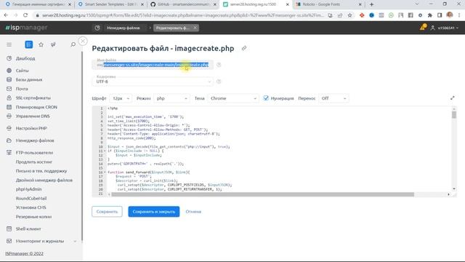This screenshot has width=465, height=262.
Task: Open a new browser tab
Action: click(371, 4)
